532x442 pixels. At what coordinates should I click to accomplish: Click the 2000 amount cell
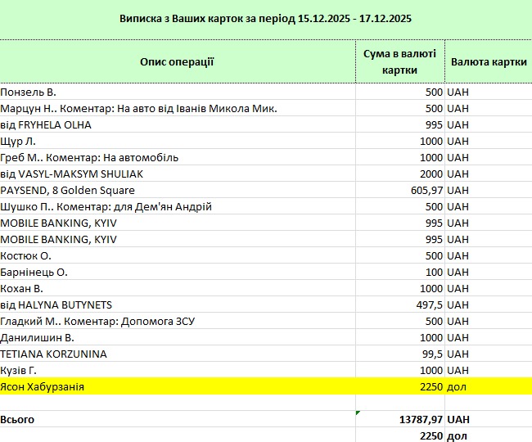click(x=399, y=174)
